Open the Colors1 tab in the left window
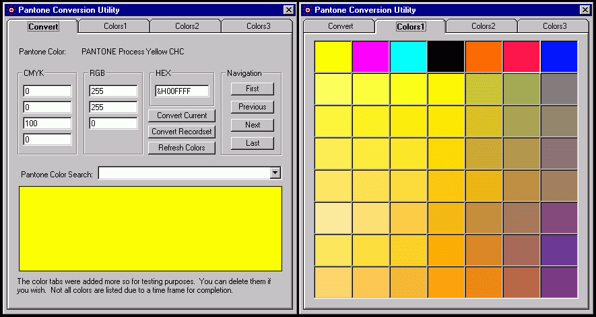The image size is (596, 317). point(115,26)
